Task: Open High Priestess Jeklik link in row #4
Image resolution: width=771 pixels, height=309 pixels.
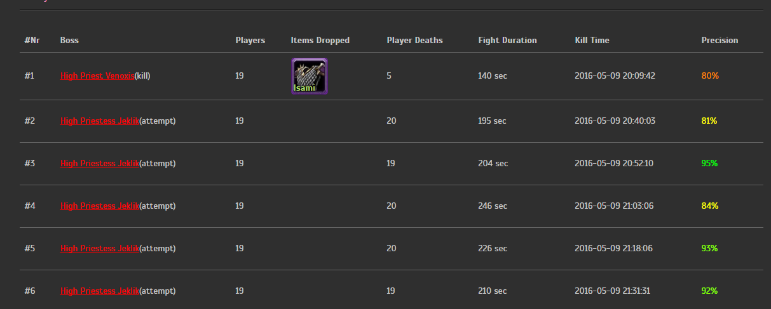Action: pos(99,206)
